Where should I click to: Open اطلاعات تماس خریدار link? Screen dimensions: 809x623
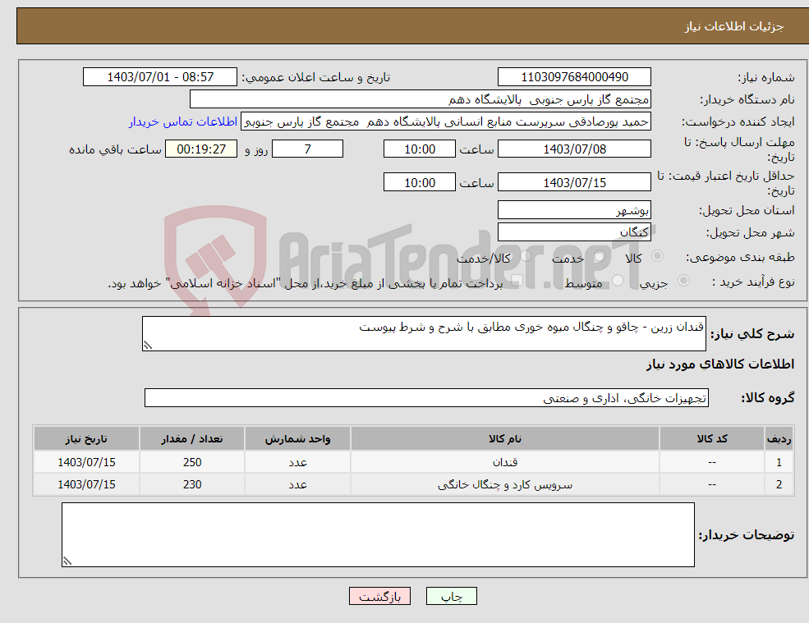click(183, 121)
